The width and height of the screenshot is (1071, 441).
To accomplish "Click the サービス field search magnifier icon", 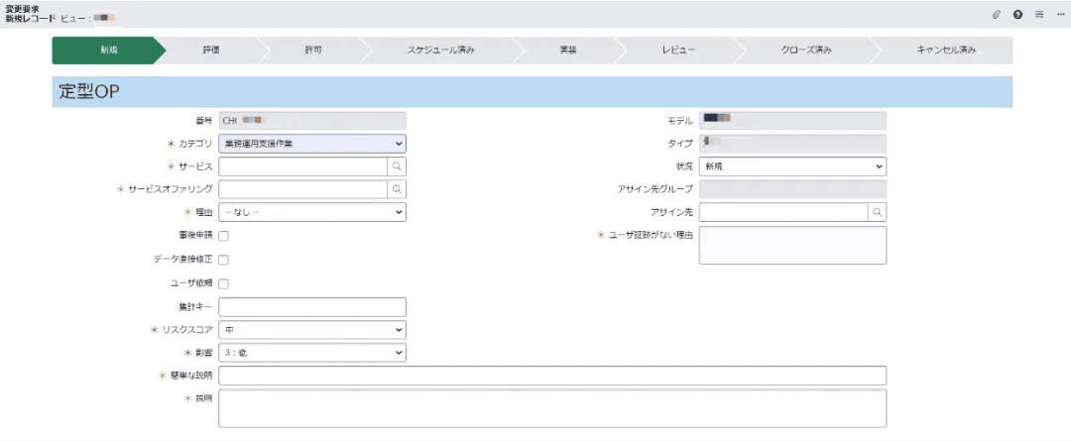I will [x=398, y=166].
